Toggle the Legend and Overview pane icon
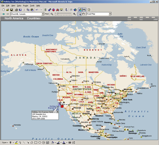159x145 pixels. tap(46, 10)
